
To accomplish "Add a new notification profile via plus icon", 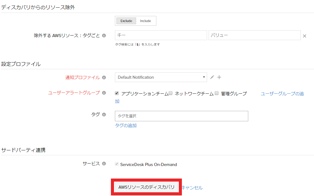I will pos(219,77).
